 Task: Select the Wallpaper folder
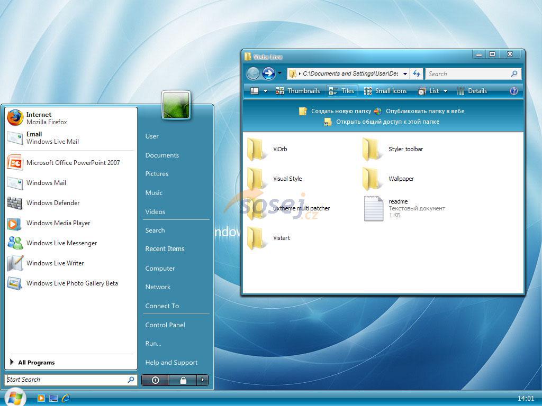point(388,179)
